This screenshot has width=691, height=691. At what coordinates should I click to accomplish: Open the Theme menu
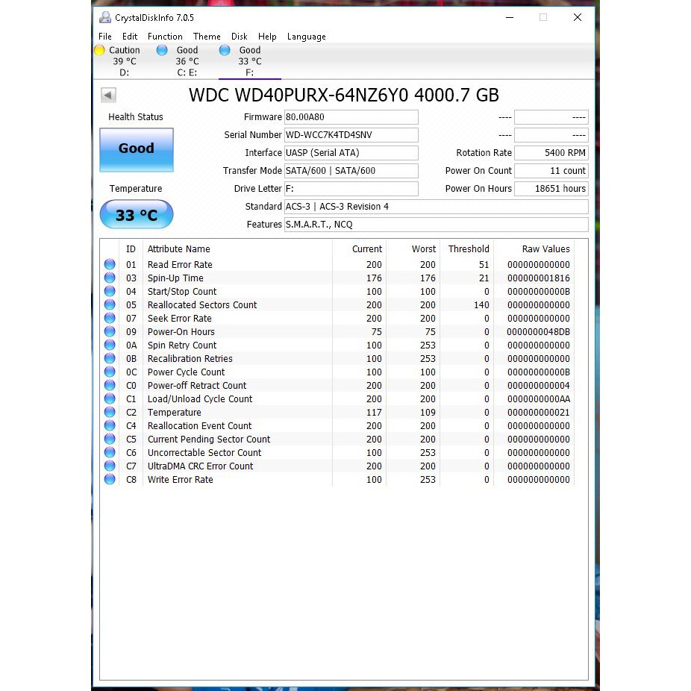(207, 36)
